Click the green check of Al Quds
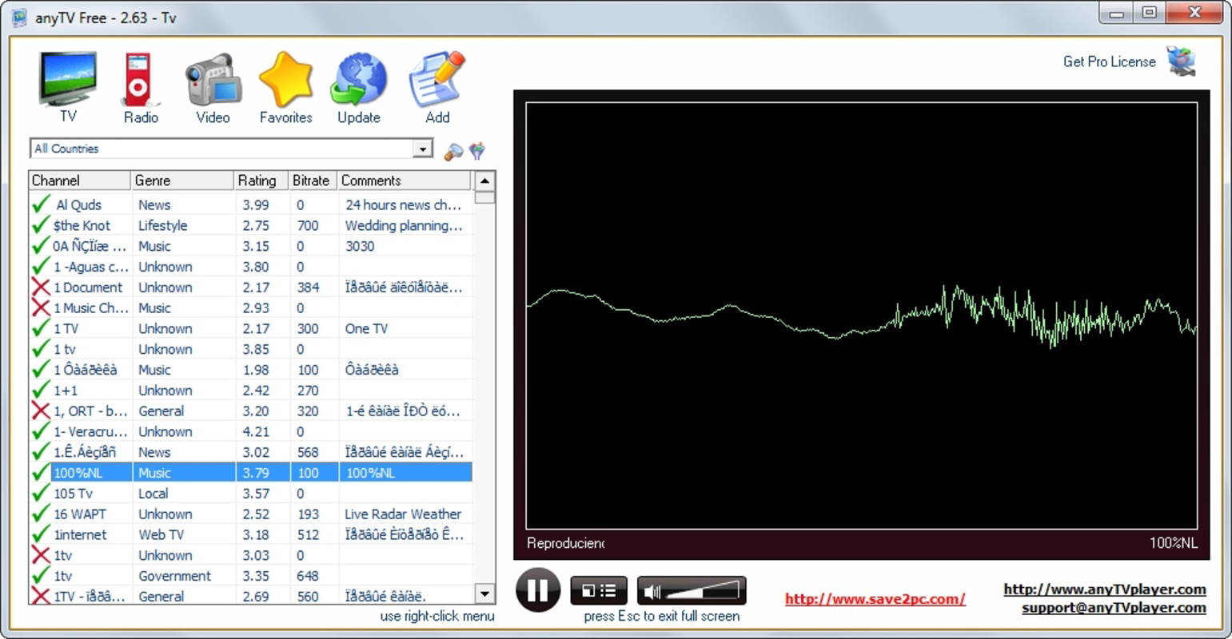The width and height of the screenshot is (1232, 639). pos(41,204)
